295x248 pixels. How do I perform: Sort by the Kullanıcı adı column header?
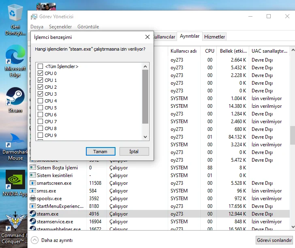(184, 51)
